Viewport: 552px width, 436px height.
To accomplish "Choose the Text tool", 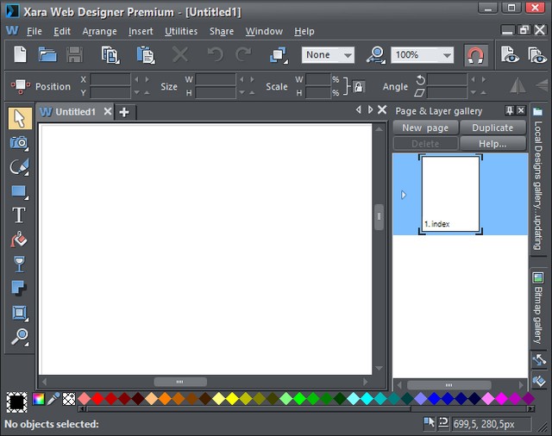I will tap(19, 215).
